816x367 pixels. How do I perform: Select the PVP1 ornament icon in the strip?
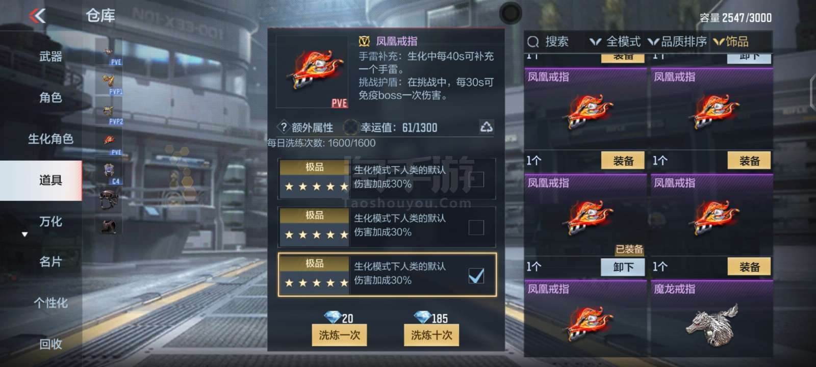(x=109, y=83)
